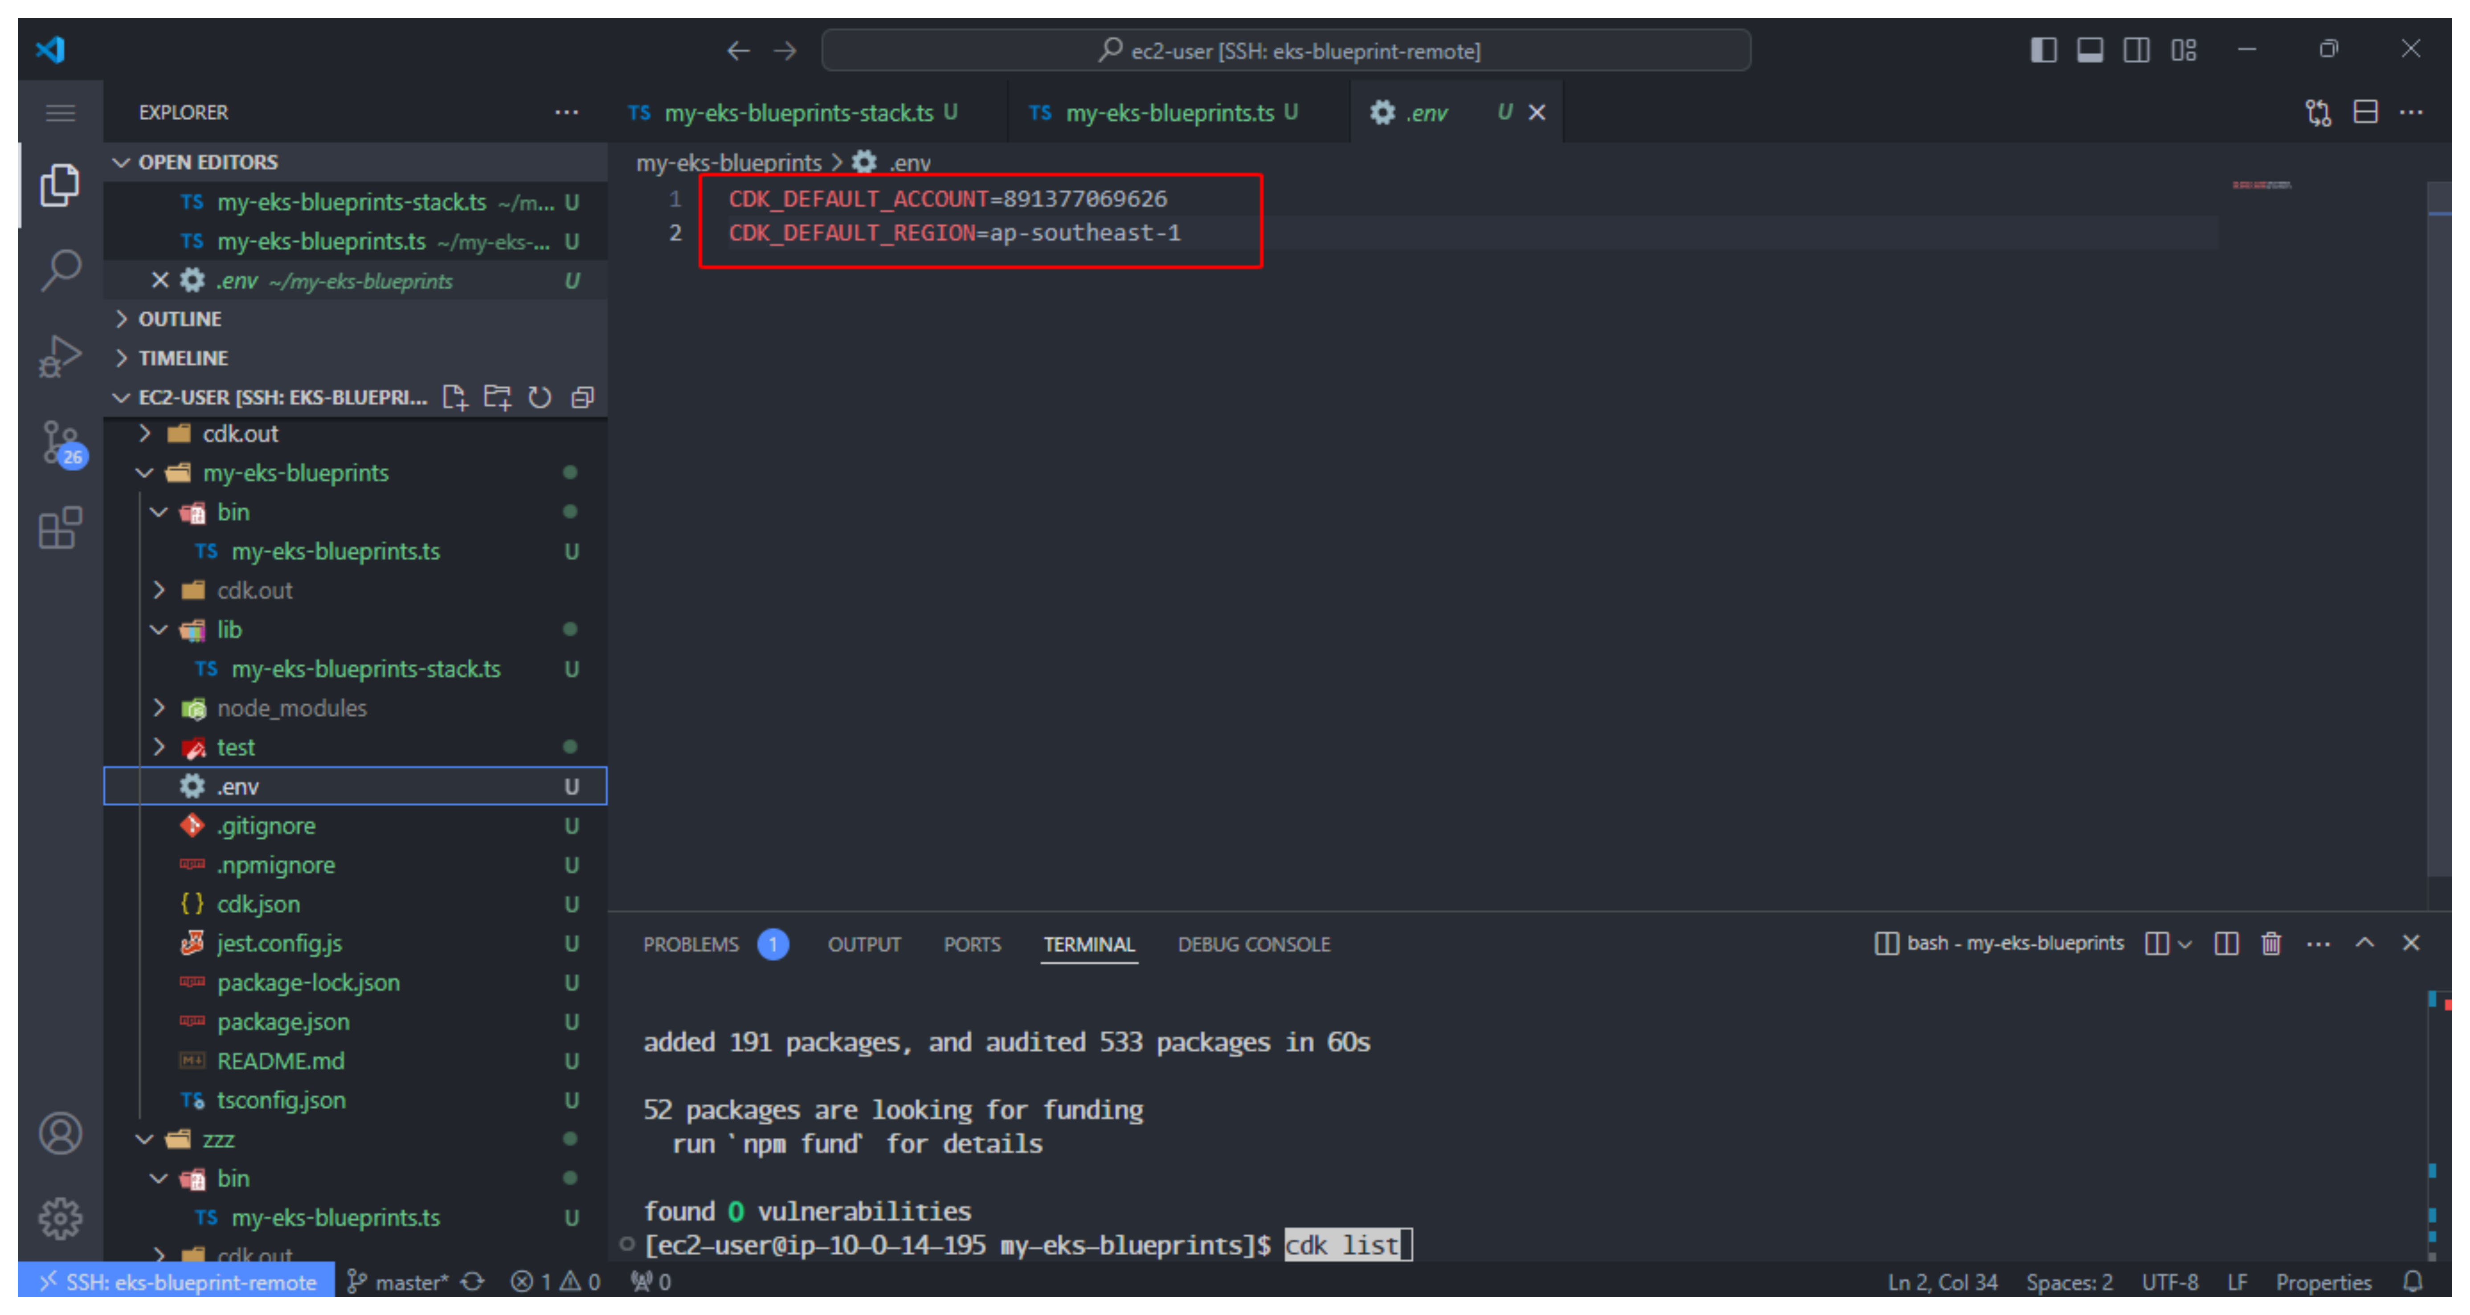Expand the Outline section
This screenshot has width=2470, height=1315.
355,319
